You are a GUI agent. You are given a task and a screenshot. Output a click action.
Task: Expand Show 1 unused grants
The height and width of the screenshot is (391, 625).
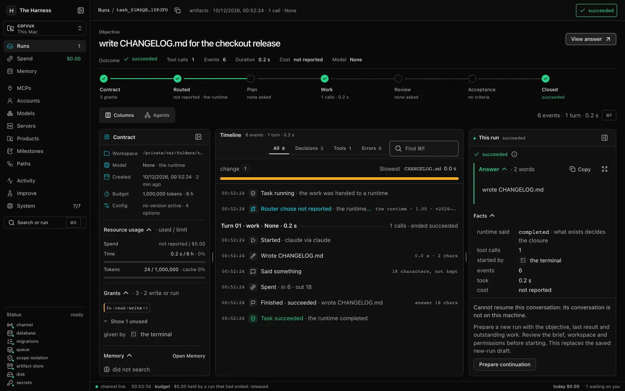coord(126,321)
